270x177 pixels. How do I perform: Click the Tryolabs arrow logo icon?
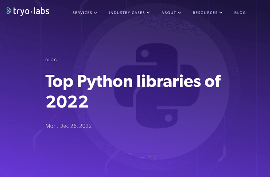point(9,11)
